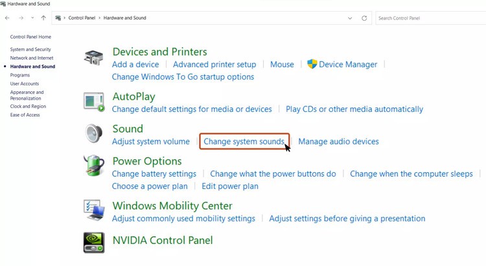Click Edit power plan
This screenshot has width=486, height=266.
pyautogui.click(x=230, y=186)
